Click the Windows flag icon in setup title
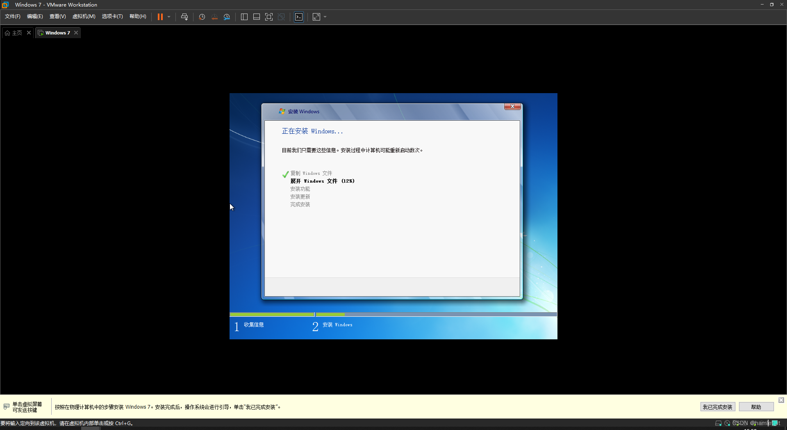 [x=282, y=111]
